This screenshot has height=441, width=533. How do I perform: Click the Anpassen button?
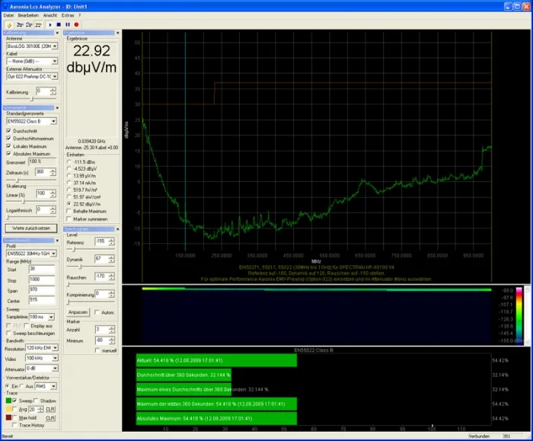78,312
